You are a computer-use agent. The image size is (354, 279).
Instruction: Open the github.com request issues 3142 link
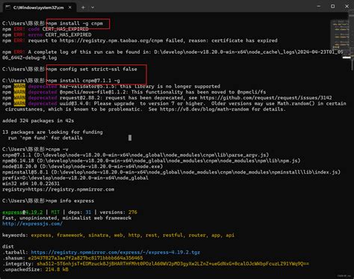[266, 98]
